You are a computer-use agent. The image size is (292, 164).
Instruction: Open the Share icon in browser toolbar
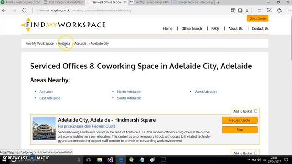tap(279, 10)
